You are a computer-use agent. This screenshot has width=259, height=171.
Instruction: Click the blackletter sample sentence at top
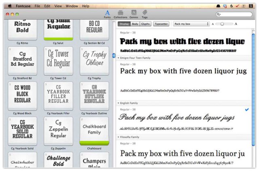click(x=182, y=41)
